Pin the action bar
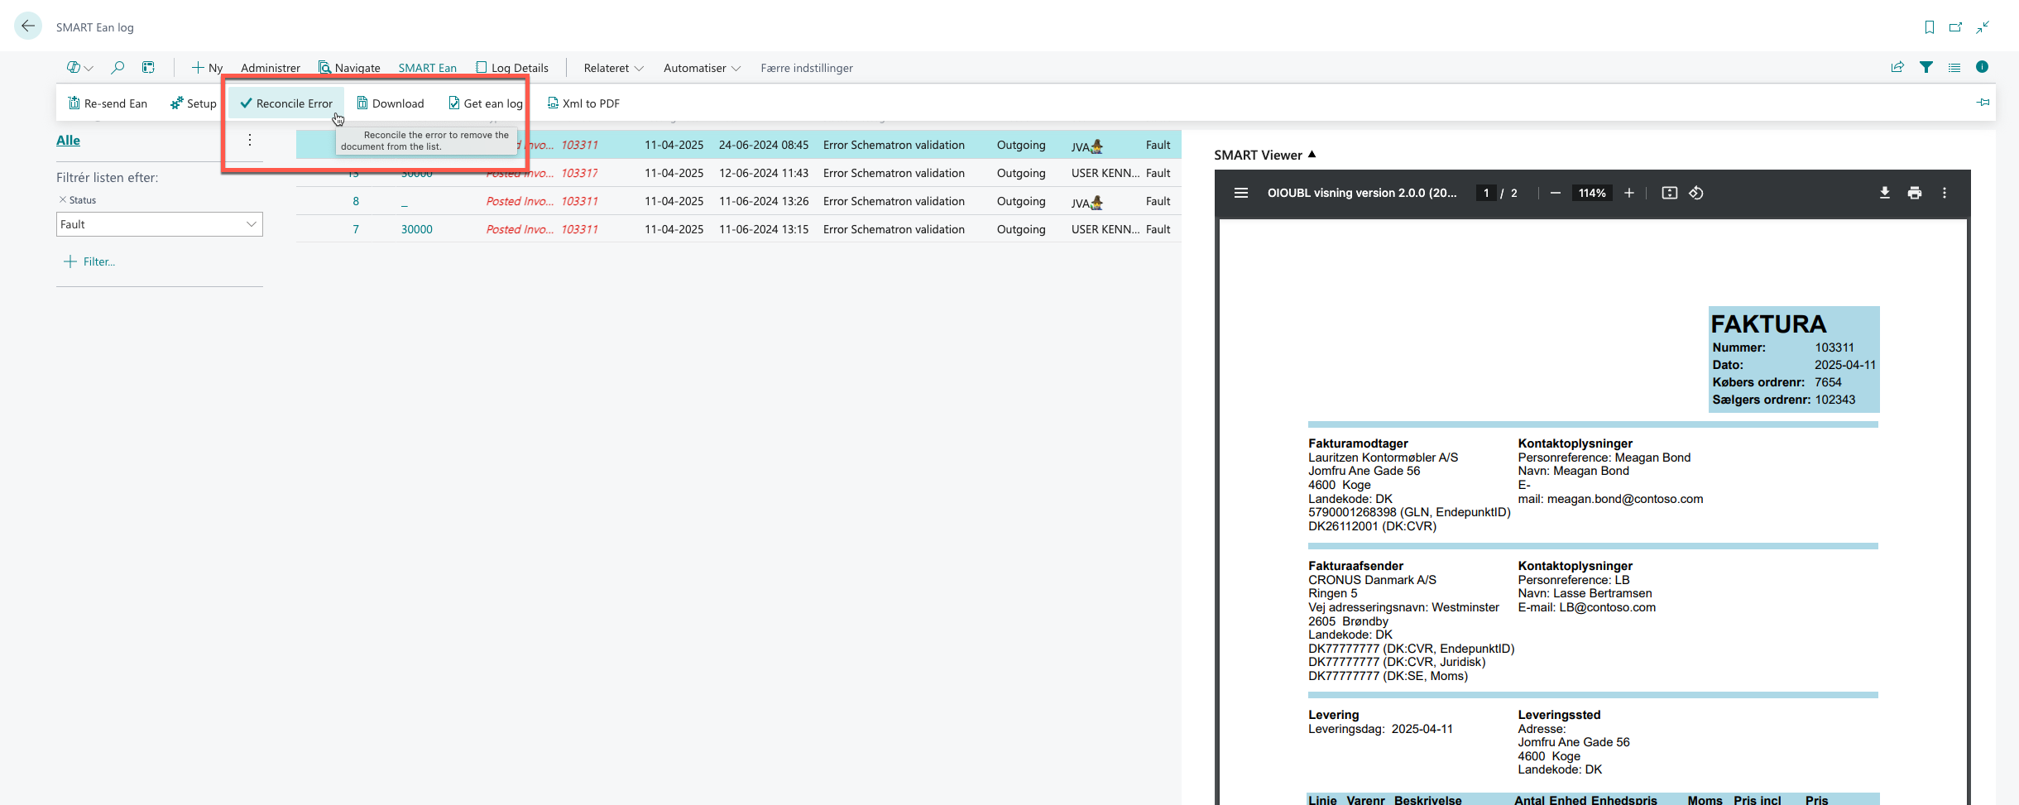 (1983, 103)
